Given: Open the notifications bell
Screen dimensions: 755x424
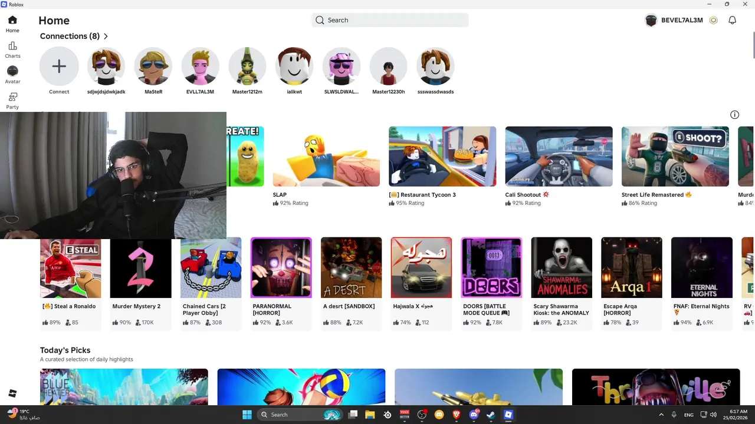Looking at the screenshot, I should [x=732, y=20].
